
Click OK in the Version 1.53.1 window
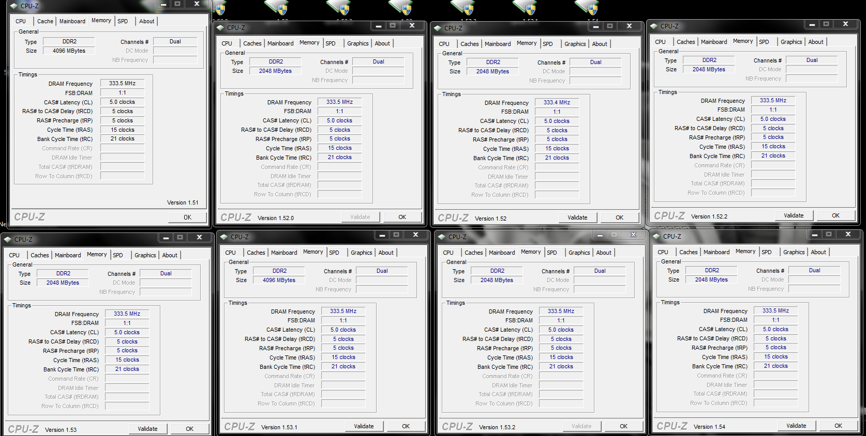(406, 426)
